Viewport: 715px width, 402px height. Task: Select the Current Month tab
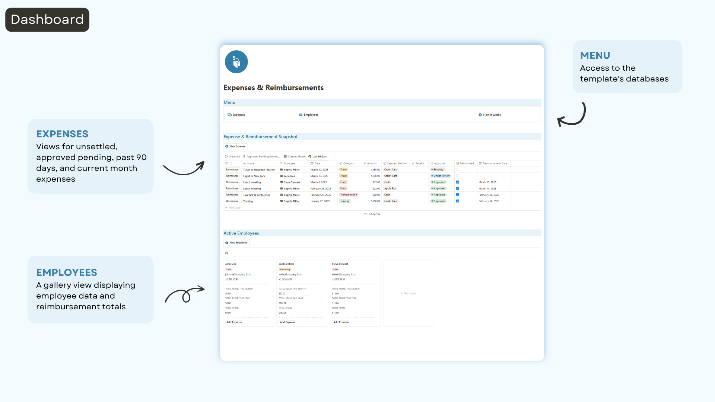[295, 156]
